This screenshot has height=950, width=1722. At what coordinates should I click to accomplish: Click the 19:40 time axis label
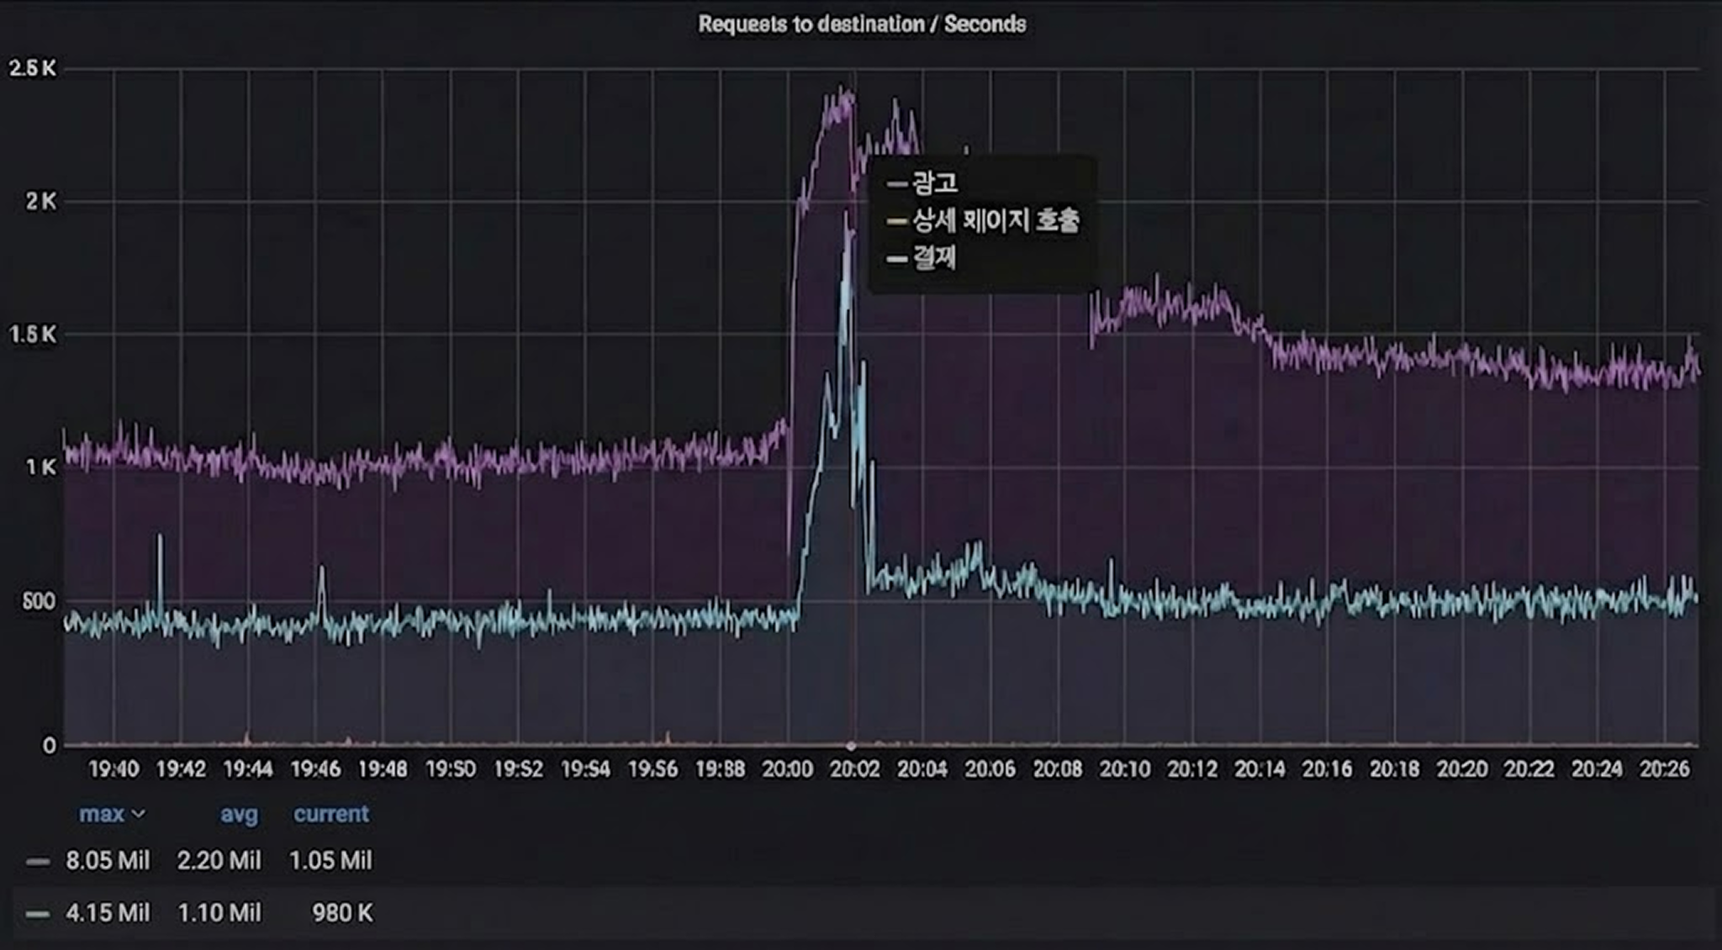point(114,768)
